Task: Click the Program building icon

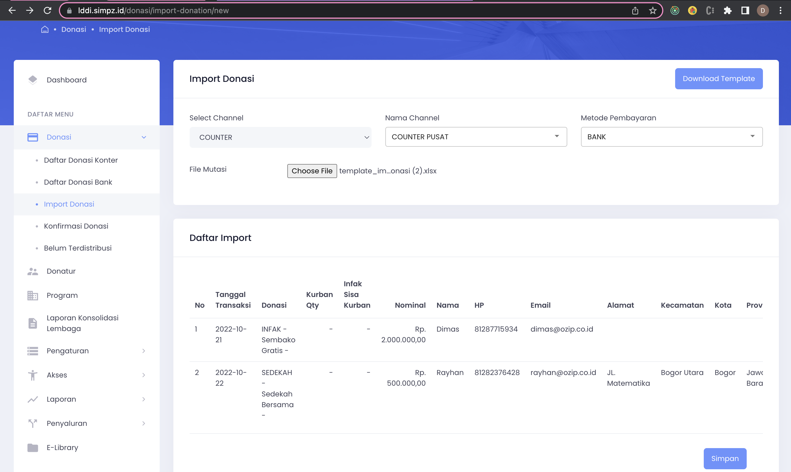Action: pyautogui.click(x=32, y=295)
